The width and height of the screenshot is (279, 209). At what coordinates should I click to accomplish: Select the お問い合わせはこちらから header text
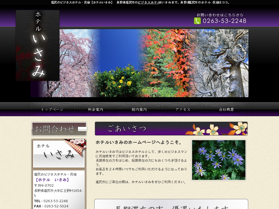220,15
